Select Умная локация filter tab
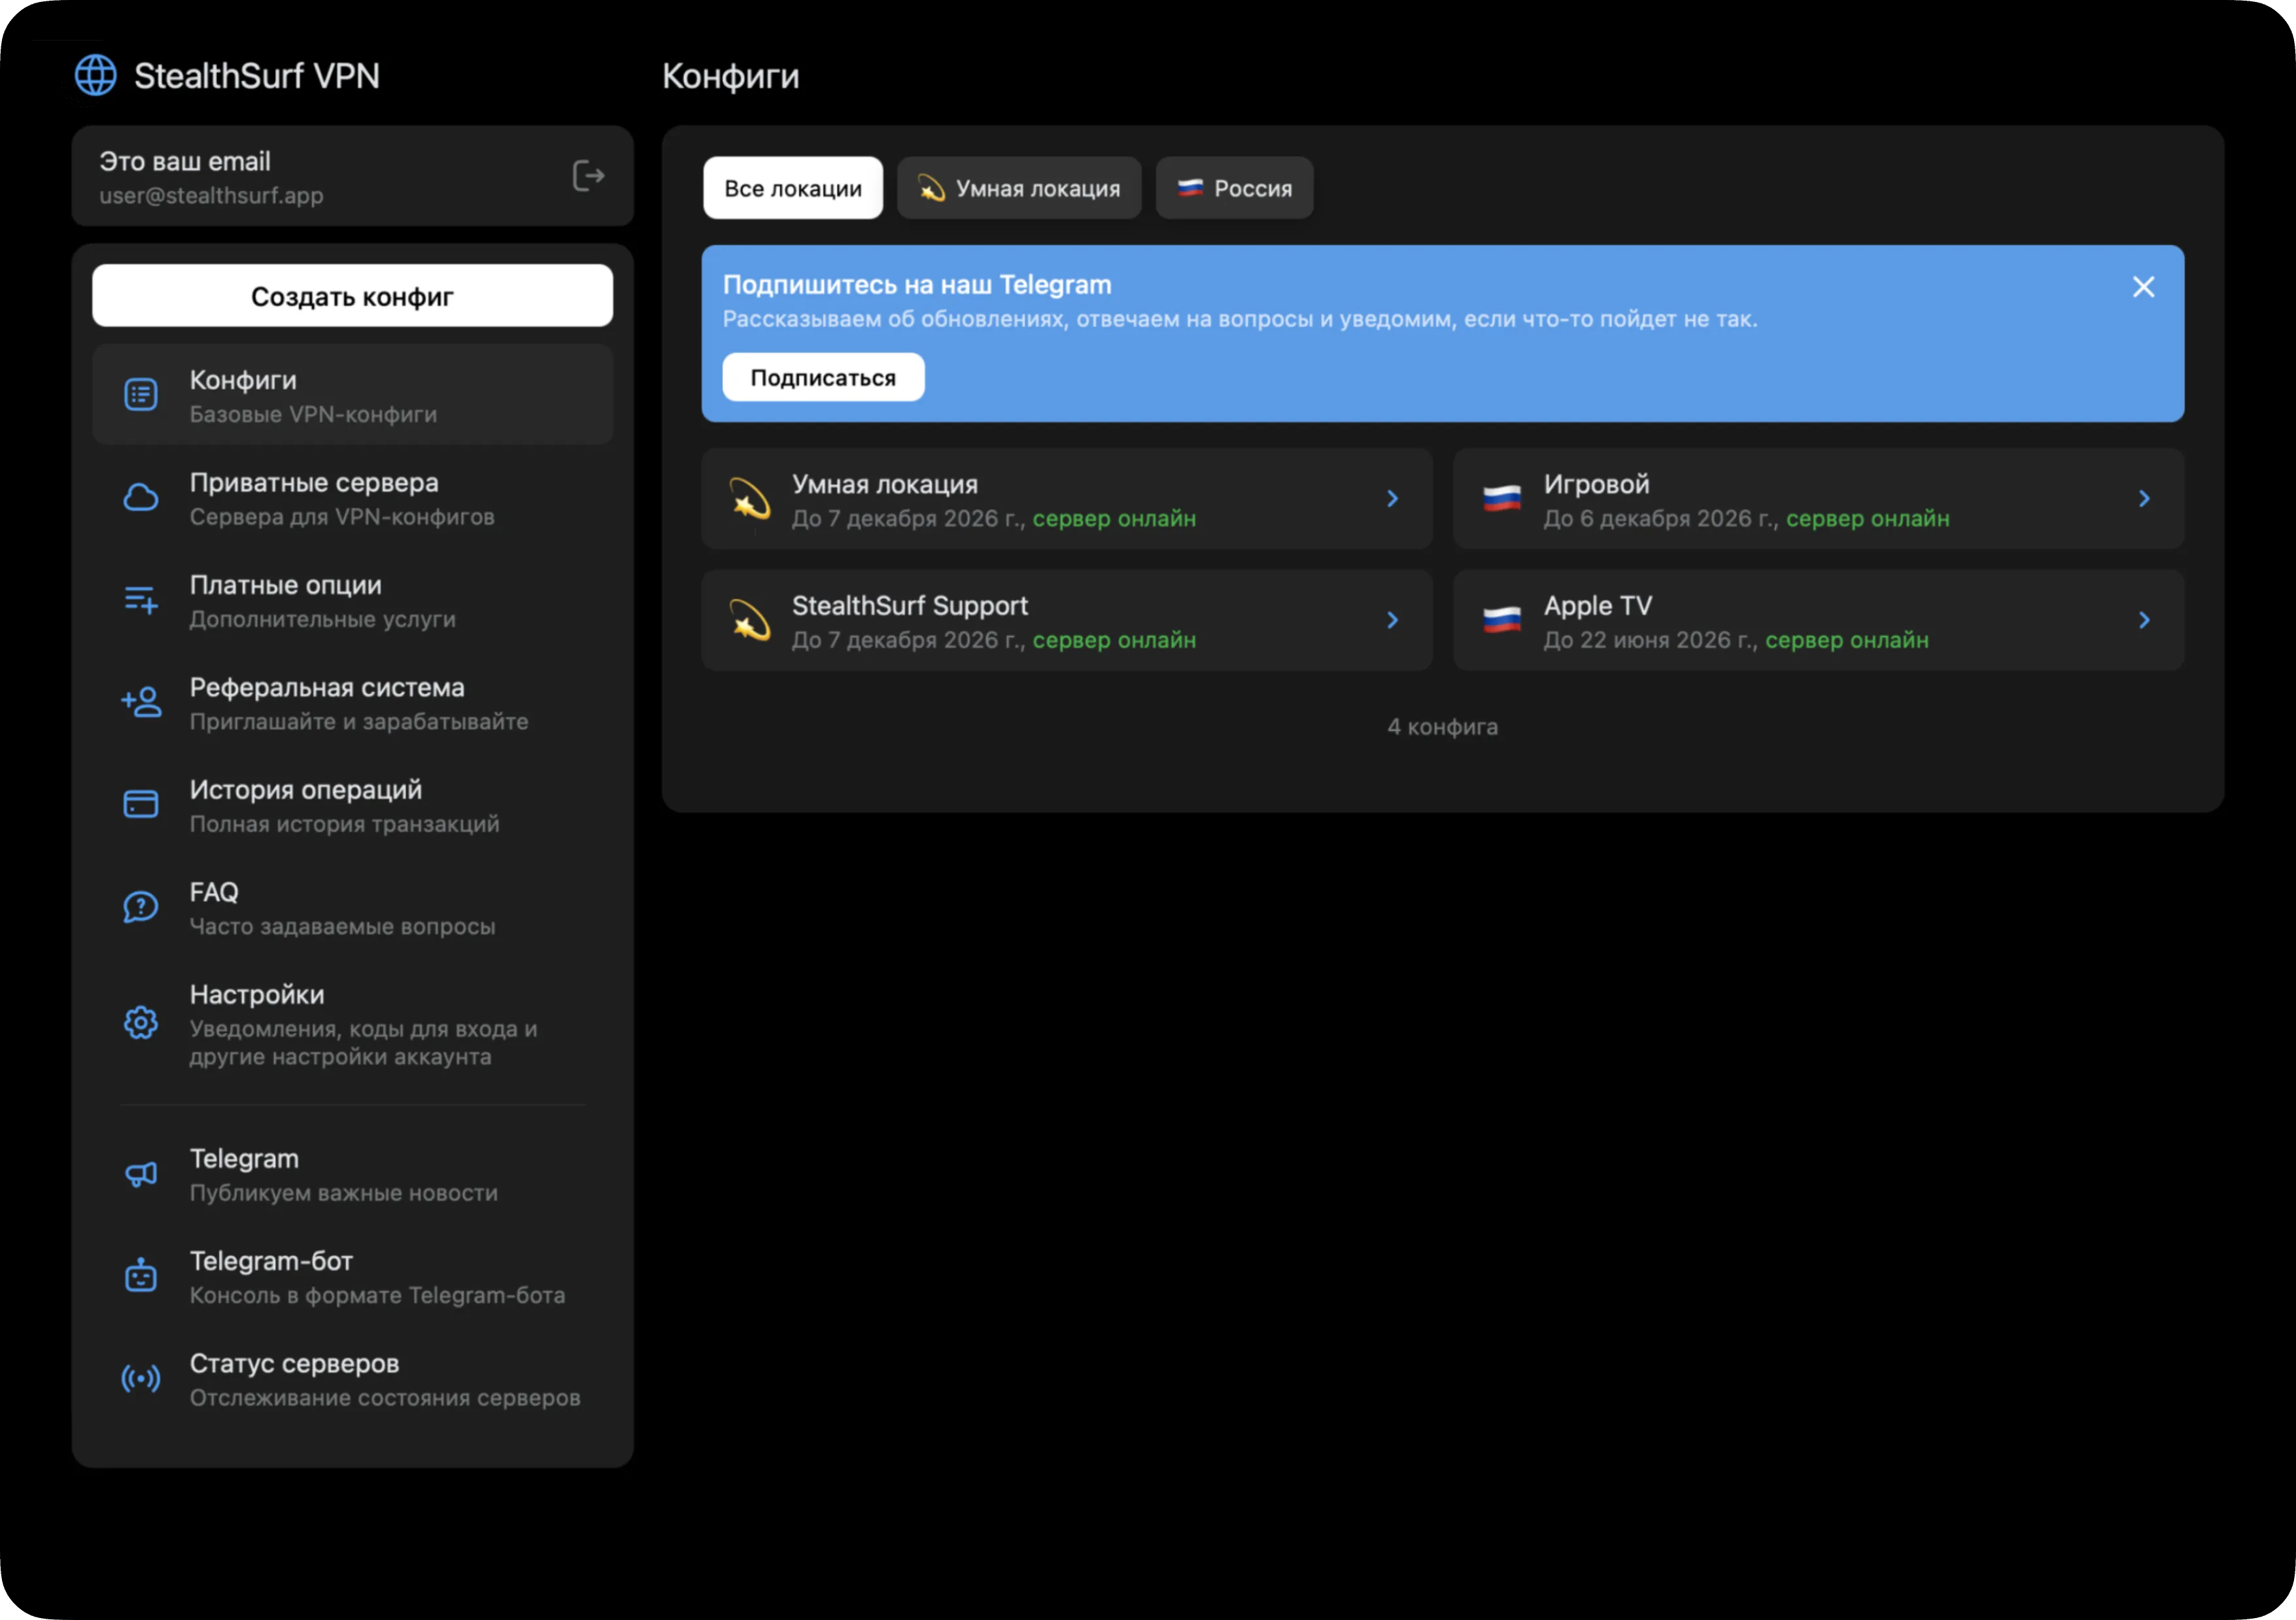 click(x=1018, y=188)
